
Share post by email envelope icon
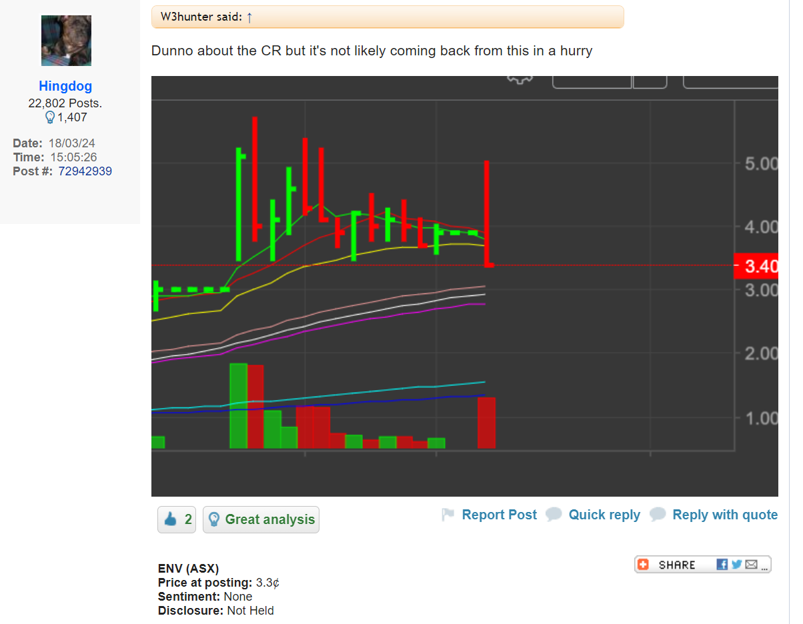[x=752, y=565]
